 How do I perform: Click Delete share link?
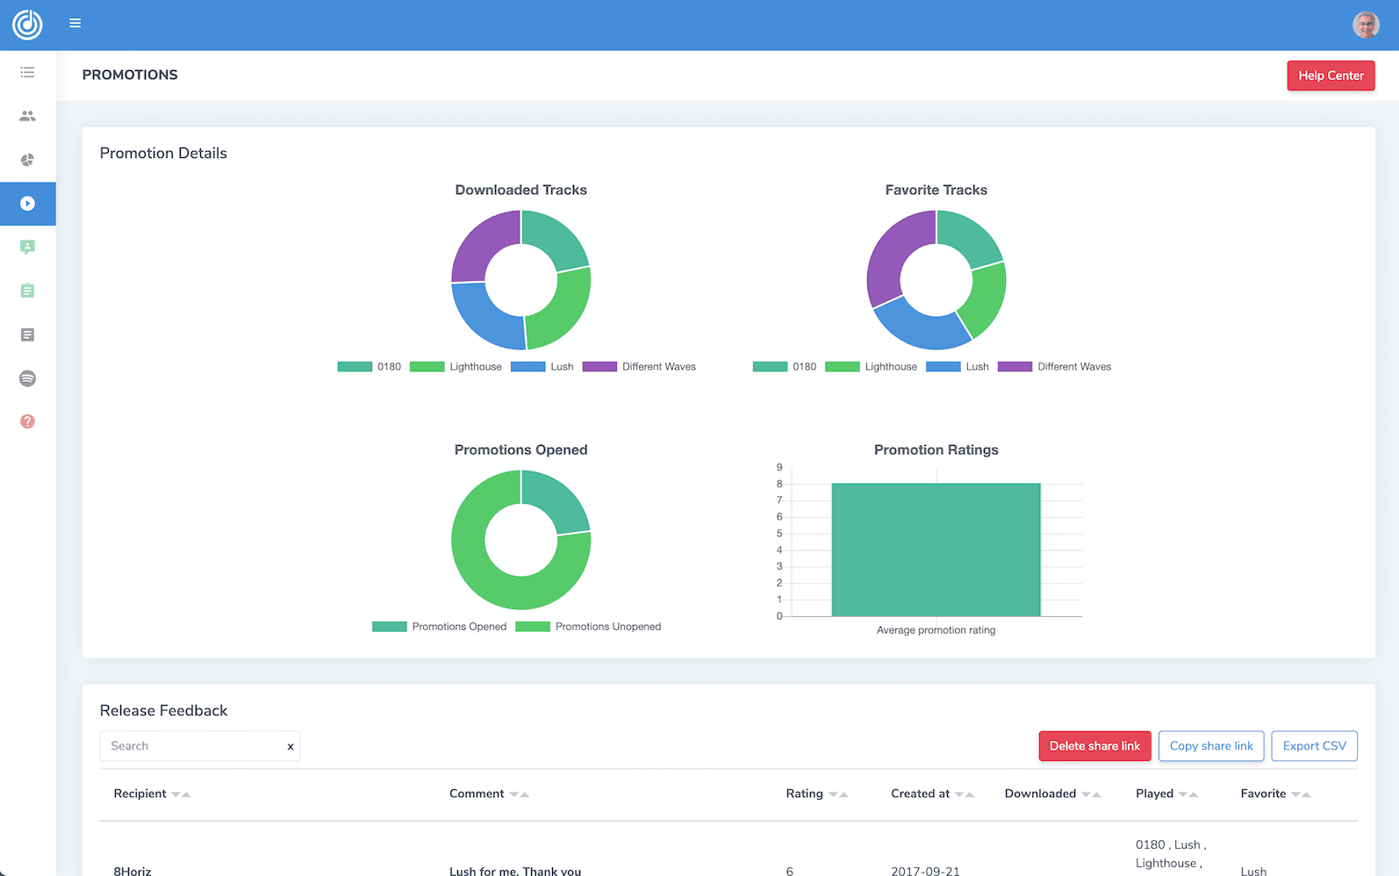coord(1094,746)
